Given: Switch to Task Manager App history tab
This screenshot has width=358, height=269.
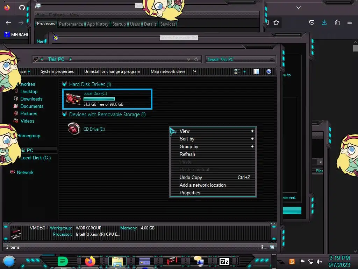Looking at the screenshot, I should [x=98, y=24].
